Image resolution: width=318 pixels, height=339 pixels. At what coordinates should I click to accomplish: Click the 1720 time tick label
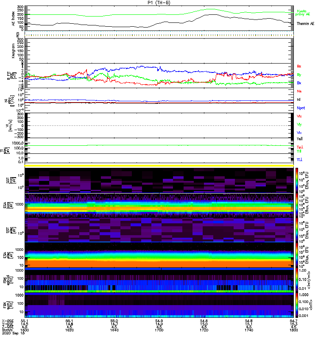[x=204, y=330]
